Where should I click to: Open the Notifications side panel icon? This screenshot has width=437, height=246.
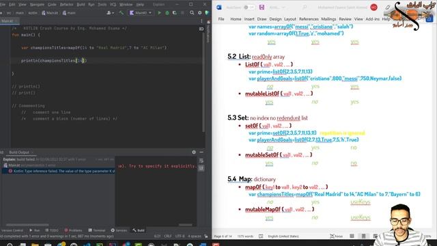(208, 32)
